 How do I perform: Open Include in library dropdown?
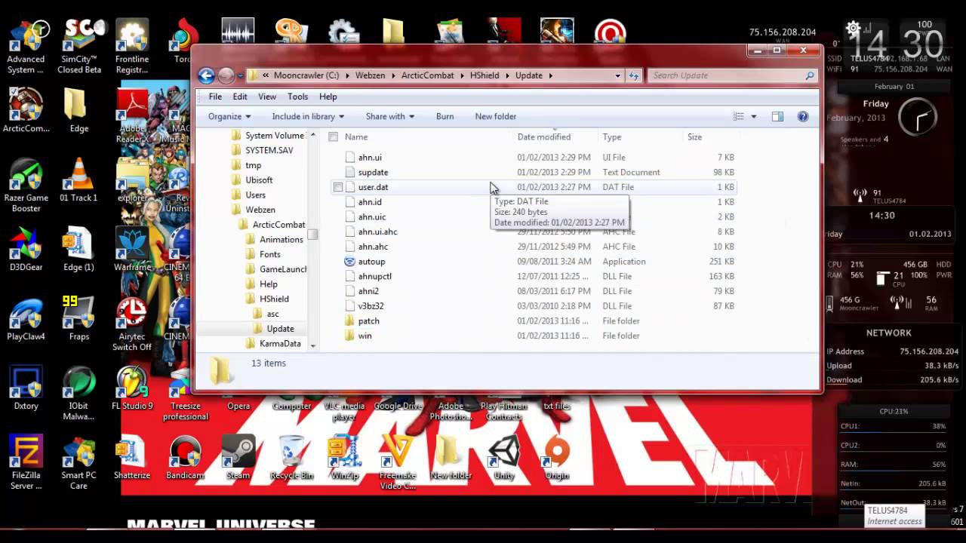coord(308,117)
